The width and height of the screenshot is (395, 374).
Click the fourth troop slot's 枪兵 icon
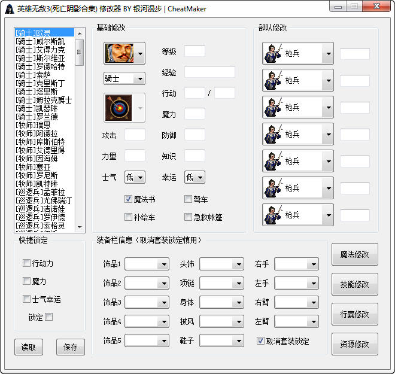pos(273,134)
